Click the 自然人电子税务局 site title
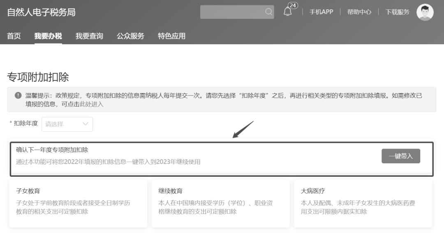 (x=41, y=12)
